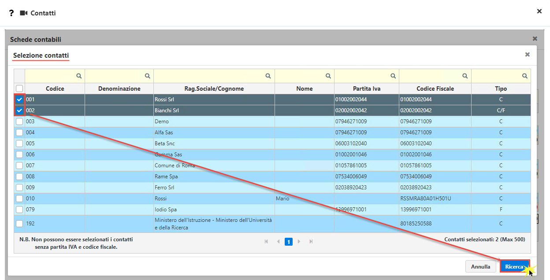Click search icon in Codice filter
The width and height of the screenshot is (550, 280).
point(79,76)
